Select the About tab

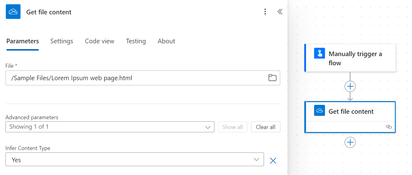pos(166,41)
